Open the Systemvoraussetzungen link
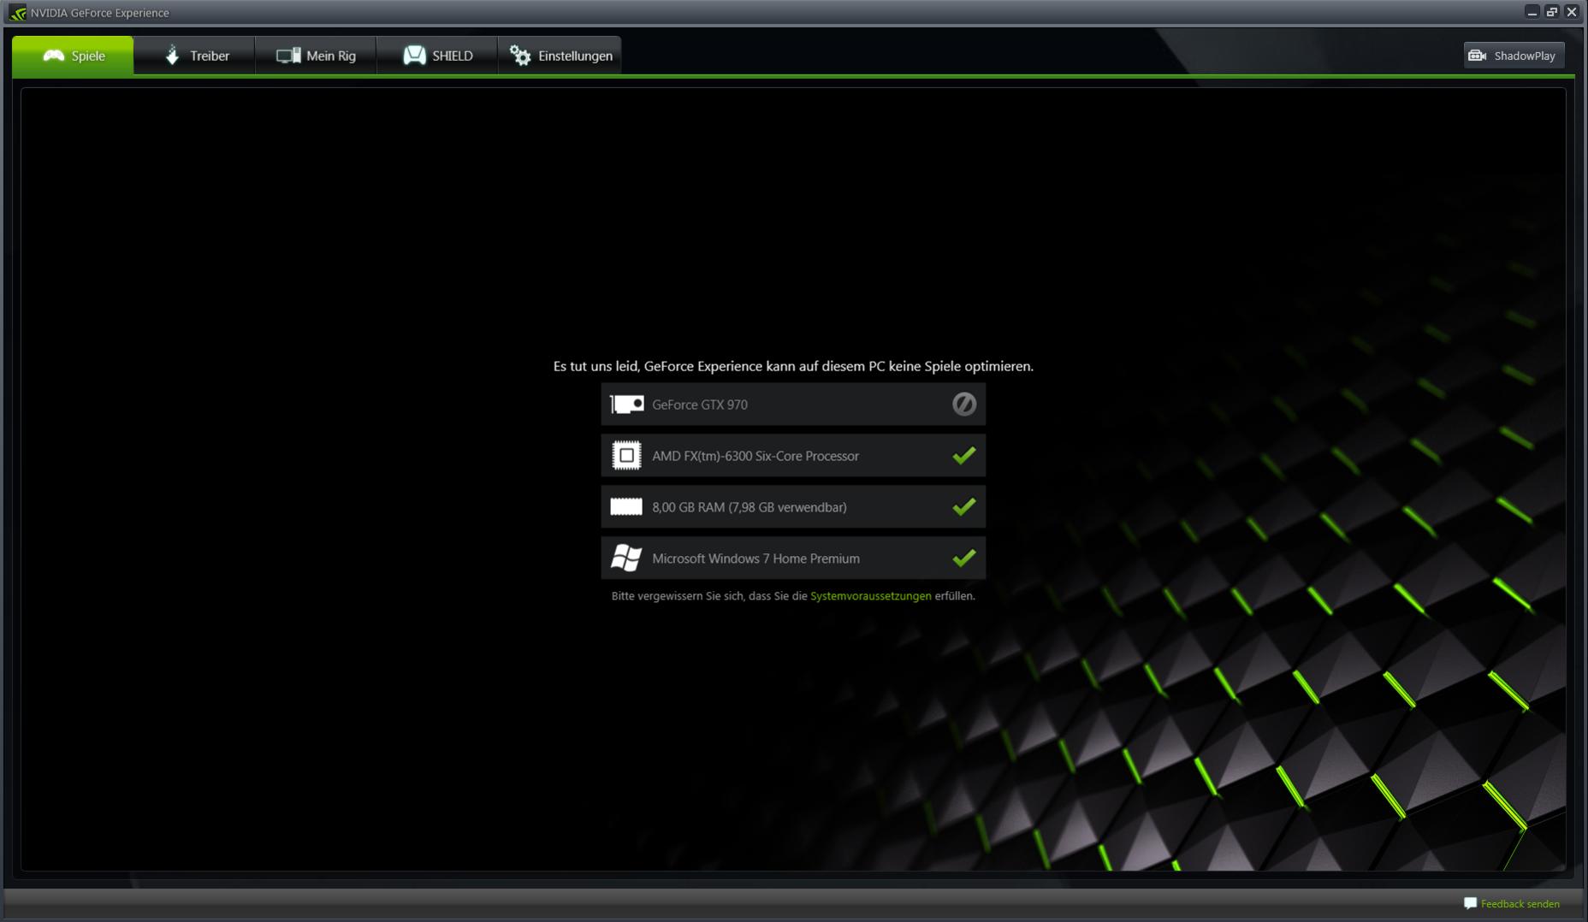The width and height of the screenshot is (1588, 922). click(x=870, y=596)
